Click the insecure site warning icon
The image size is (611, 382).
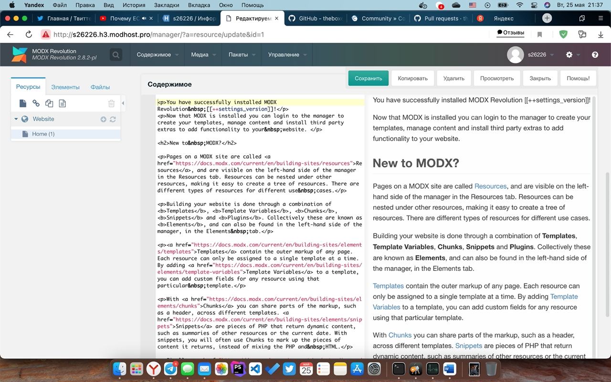tap(46, 34)
